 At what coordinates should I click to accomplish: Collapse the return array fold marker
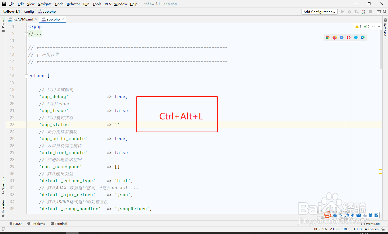coord(26,76)
